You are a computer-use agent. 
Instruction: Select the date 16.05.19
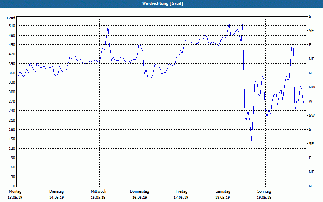(140, 198)
